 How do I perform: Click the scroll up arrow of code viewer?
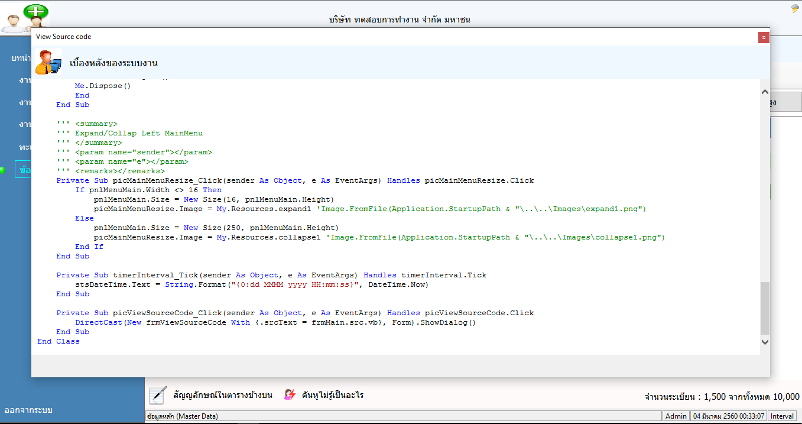[765, 93]
